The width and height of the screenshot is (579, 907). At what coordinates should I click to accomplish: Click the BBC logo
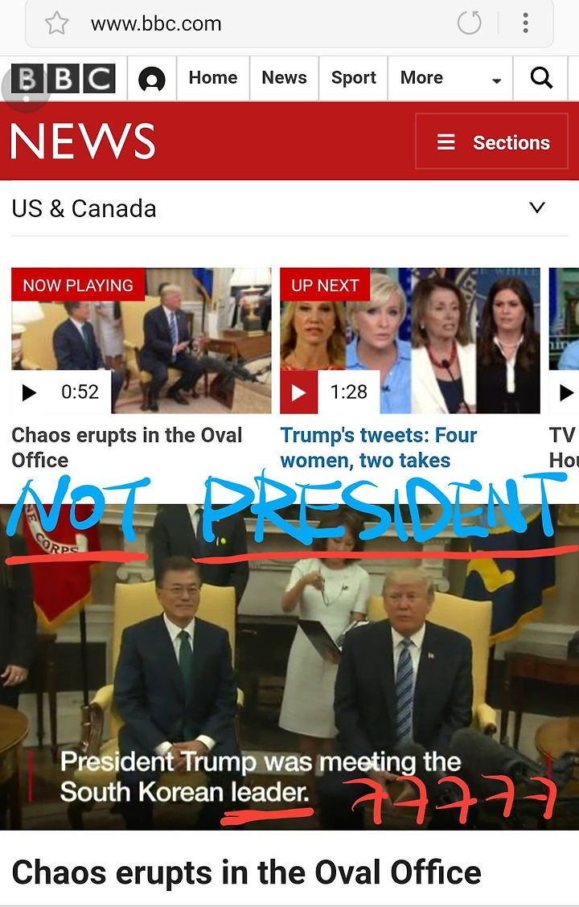63,79
